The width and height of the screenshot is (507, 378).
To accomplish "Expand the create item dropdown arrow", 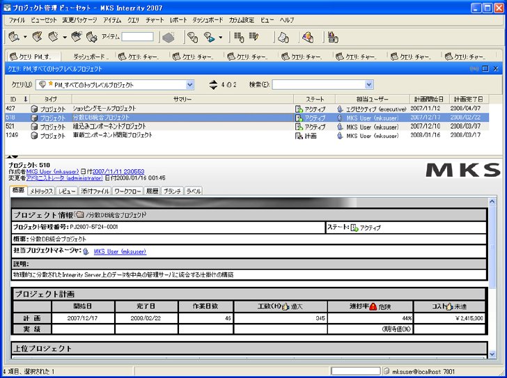I will click(x=65, y=37).
